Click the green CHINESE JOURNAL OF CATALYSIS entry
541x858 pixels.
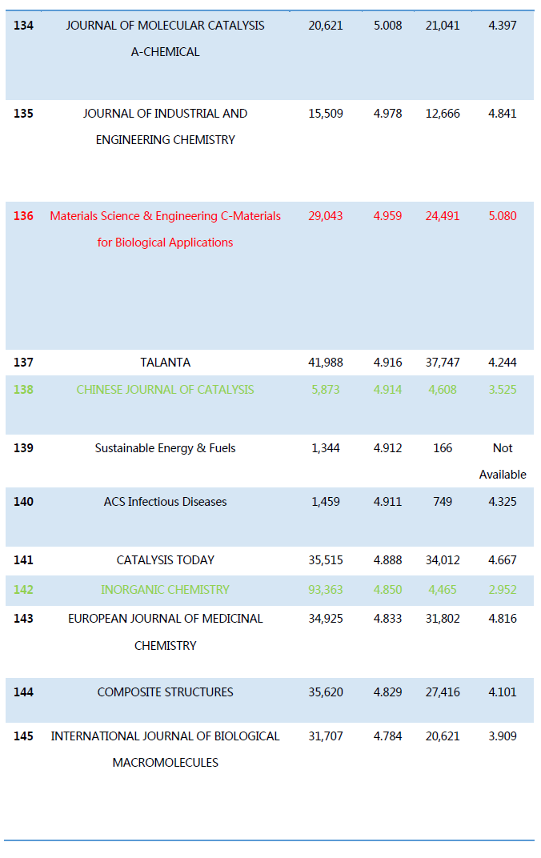(x=165, y=390)
